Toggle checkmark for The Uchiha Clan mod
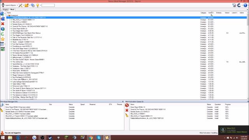This screenshot has width=249, height=140. click(11, 62)
